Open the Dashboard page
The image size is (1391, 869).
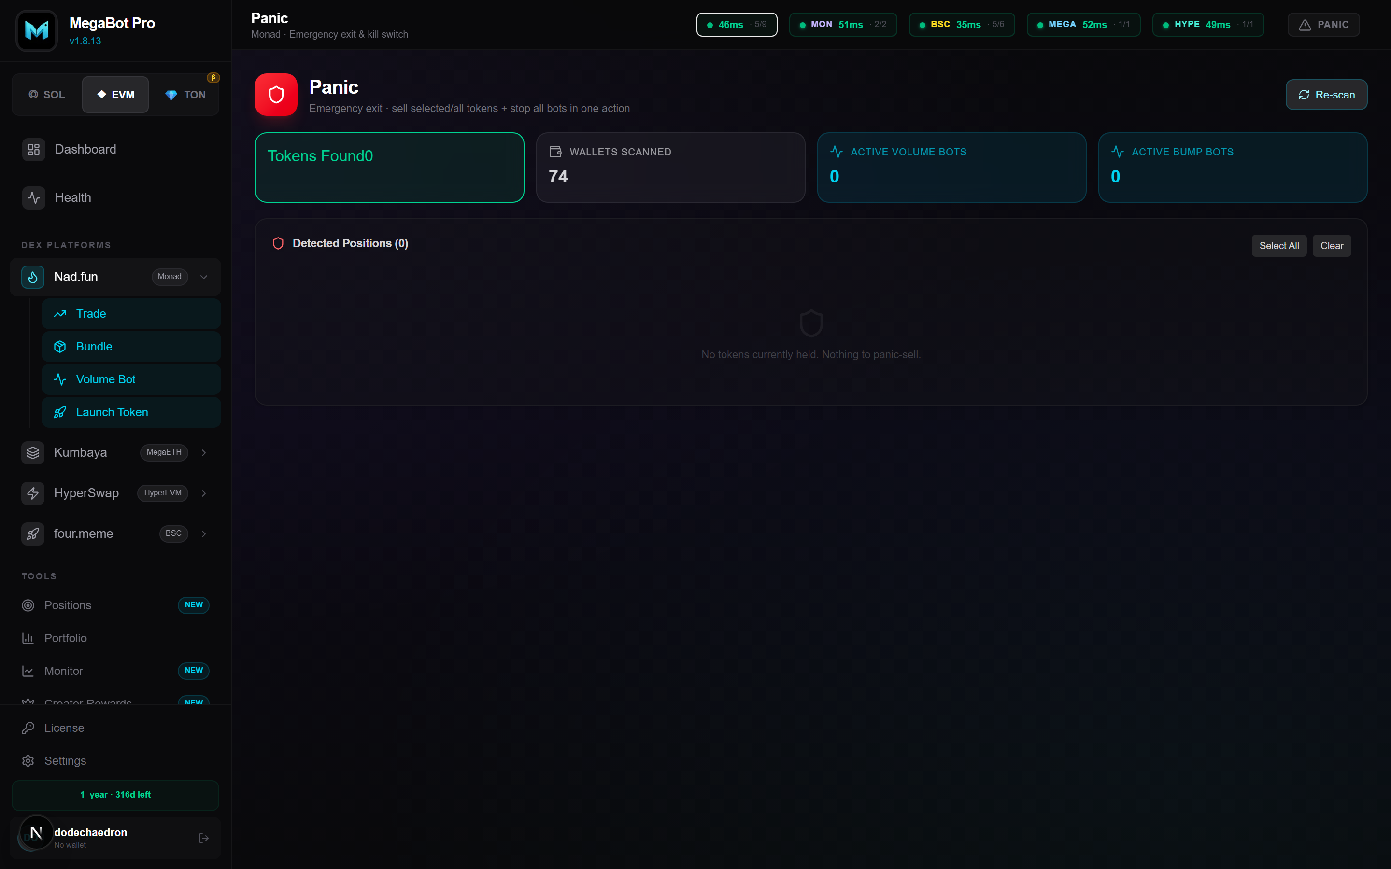(x=115, y=150)
